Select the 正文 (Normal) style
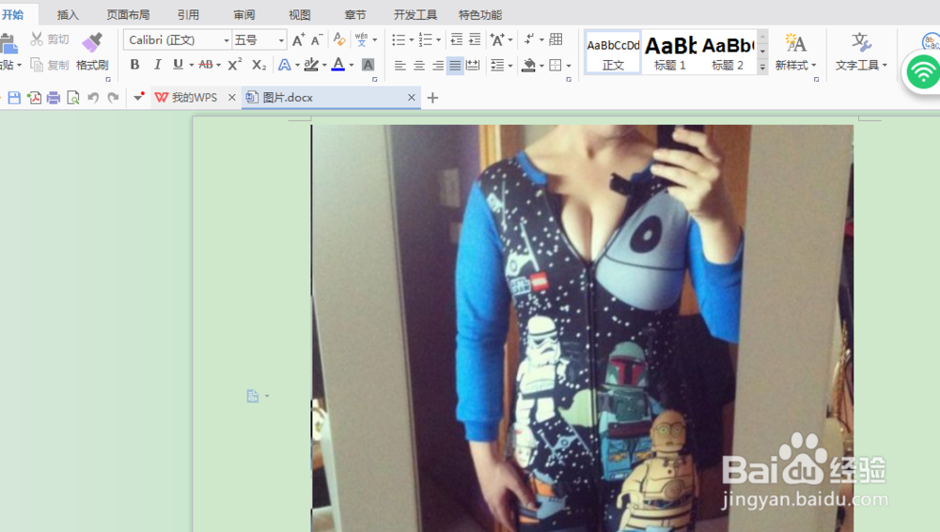Viewport: 940px width, 532px height. (x=613, y=53)
